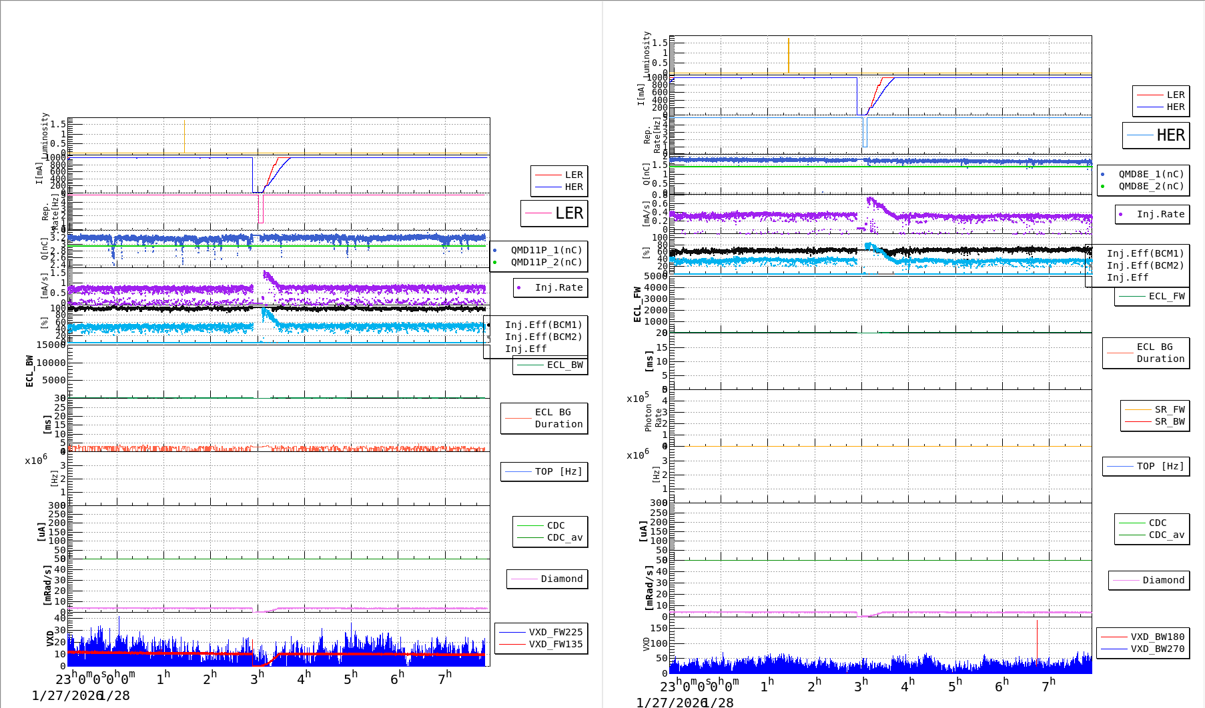Viewport: 1205px width, 708px height.
Task: Expand the ECL BG Duration legend panel
Action: point(544,418)
